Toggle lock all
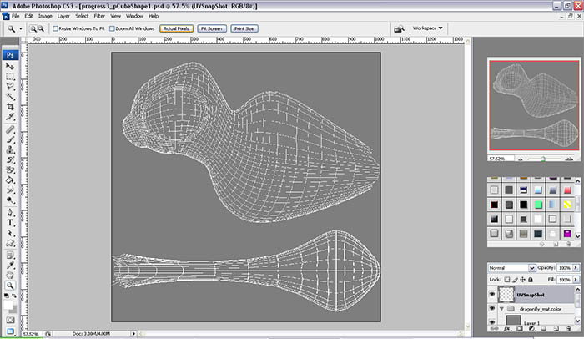 point(531,280)
